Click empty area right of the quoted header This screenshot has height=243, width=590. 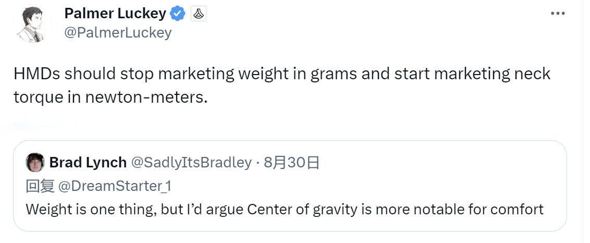click(x=443, y=163)
